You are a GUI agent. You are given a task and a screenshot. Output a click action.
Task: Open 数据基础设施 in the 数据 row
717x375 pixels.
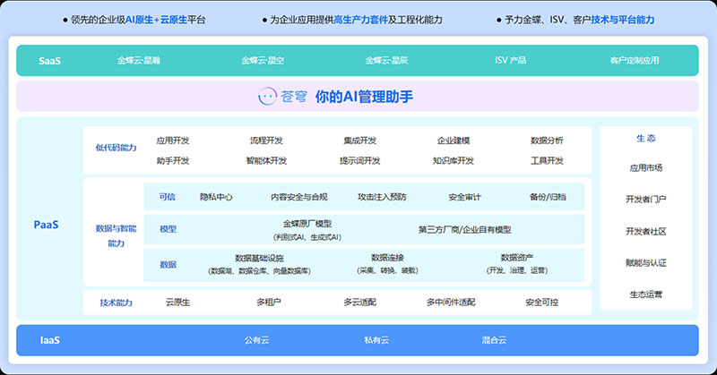click(x=259, y=258)
